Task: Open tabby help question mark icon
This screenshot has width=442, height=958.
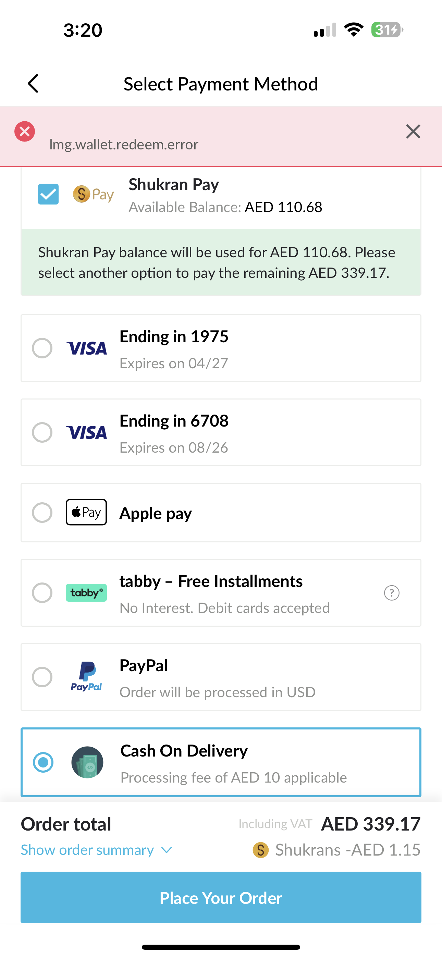Action: [x=391, y=593]
